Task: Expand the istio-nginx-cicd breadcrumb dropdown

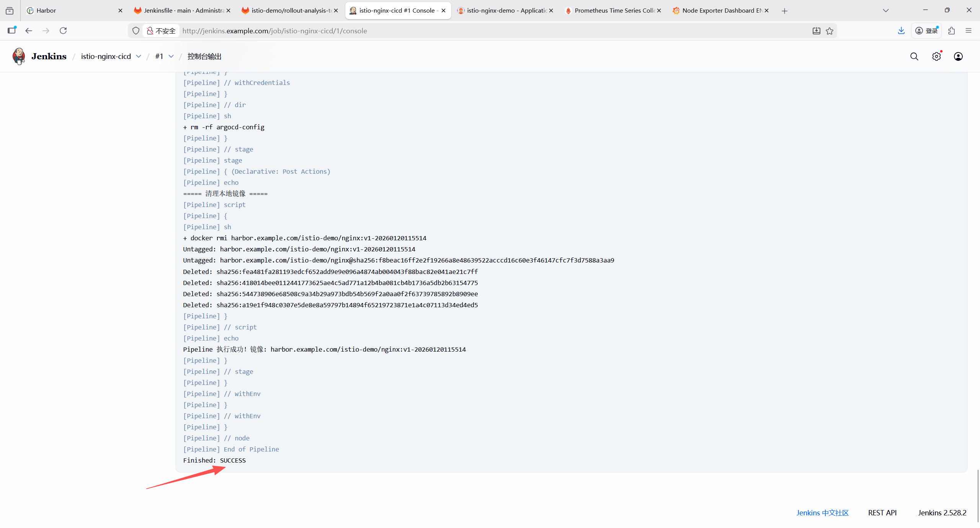Action: (139, 57)
